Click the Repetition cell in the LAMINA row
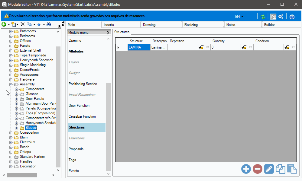This screenshot has height=181, width=302. click(x=183, y=47)
